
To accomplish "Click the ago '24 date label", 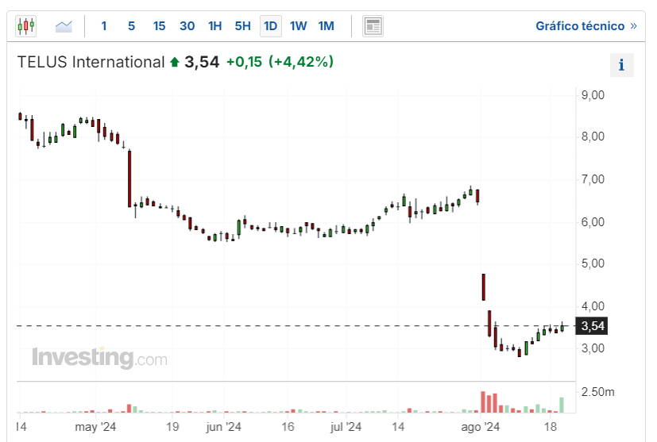I will tap(480, 427).
